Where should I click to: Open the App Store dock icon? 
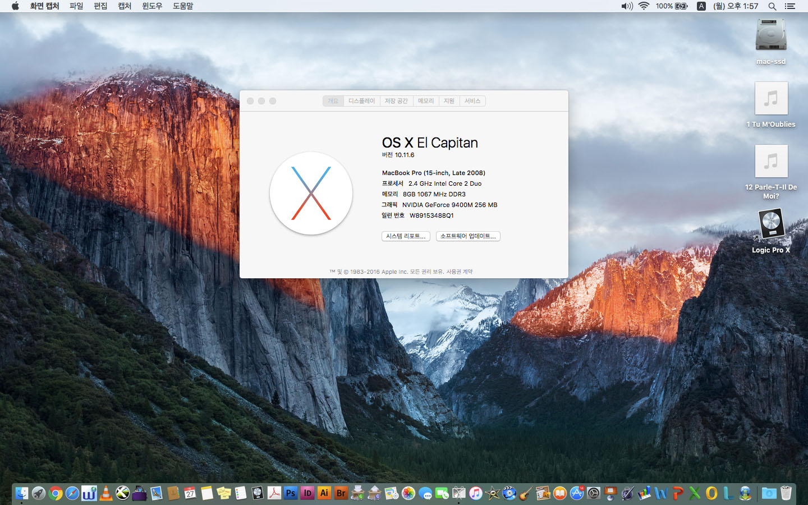[x=577, y=493]
